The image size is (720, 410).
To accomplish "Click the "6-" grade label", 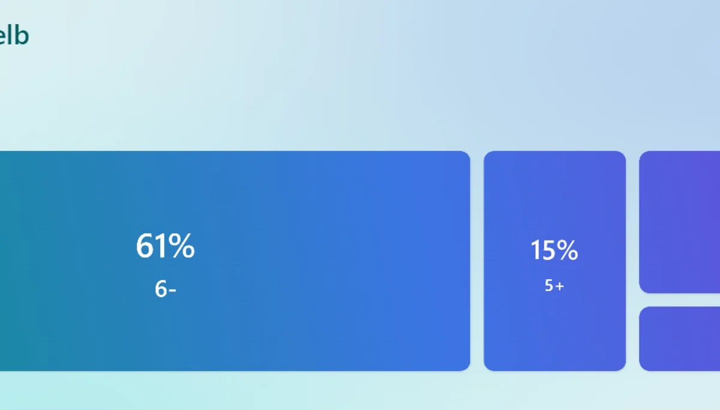I will (x=165, y=289).
